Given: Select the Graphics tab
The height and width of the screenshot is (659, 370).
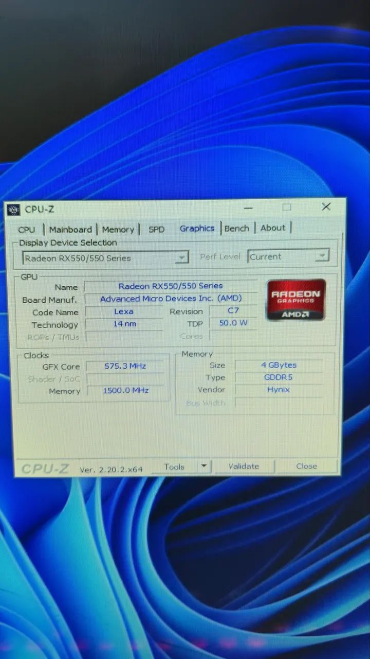Looking at the screenshot, I should click(197, 228).
